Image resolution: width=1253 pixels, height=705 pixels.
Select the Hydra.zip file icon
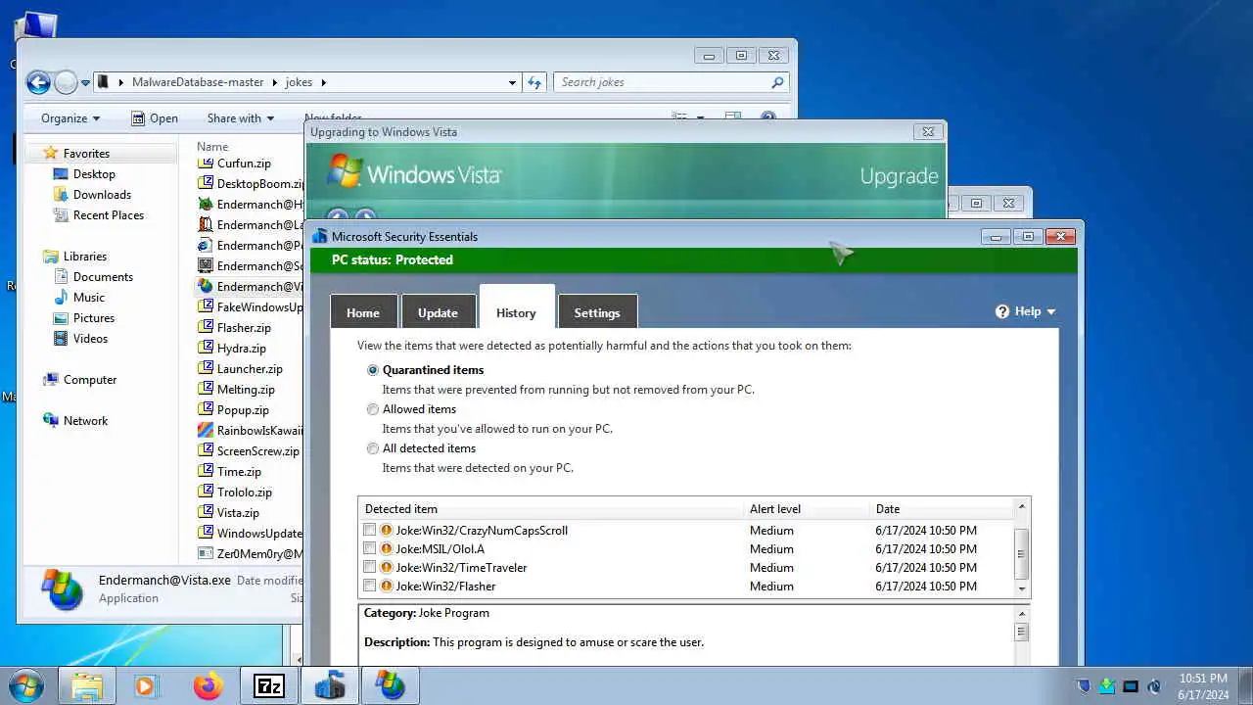[x=206, y=349]
